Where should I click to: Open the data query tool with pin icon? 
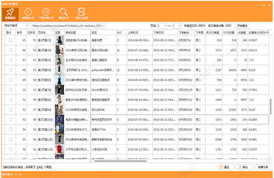coord(11,14)
